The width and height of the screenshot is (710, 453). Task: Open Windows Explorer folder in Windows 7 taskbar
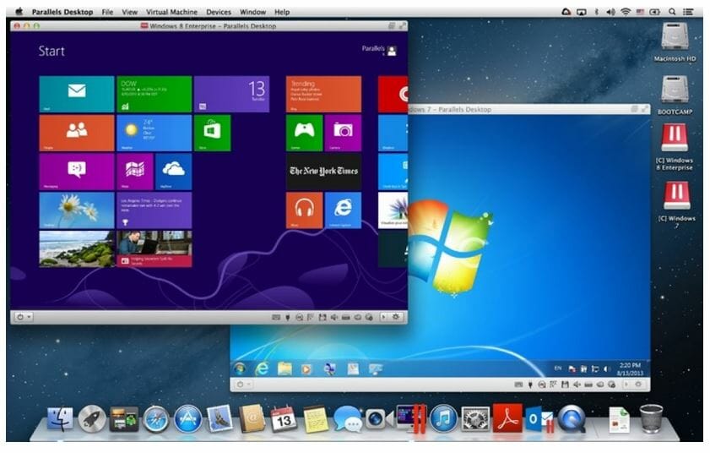[x=285, y=368]
